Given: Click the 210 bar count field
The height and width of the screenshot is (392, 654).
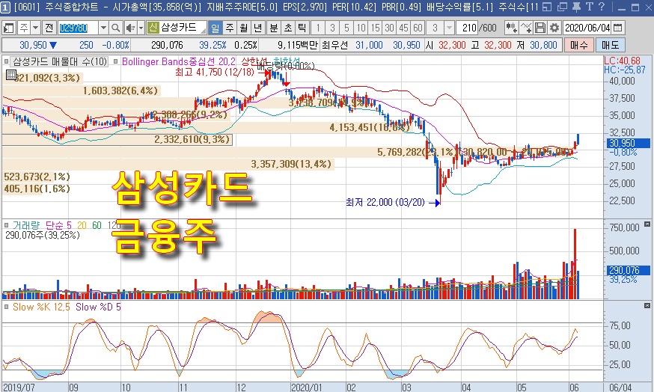Looking at the screenshot, I should tap(467, 28).
